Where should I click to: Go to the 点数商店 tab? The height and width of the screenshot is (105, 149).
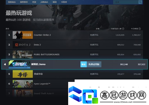[x=44, y=2]
